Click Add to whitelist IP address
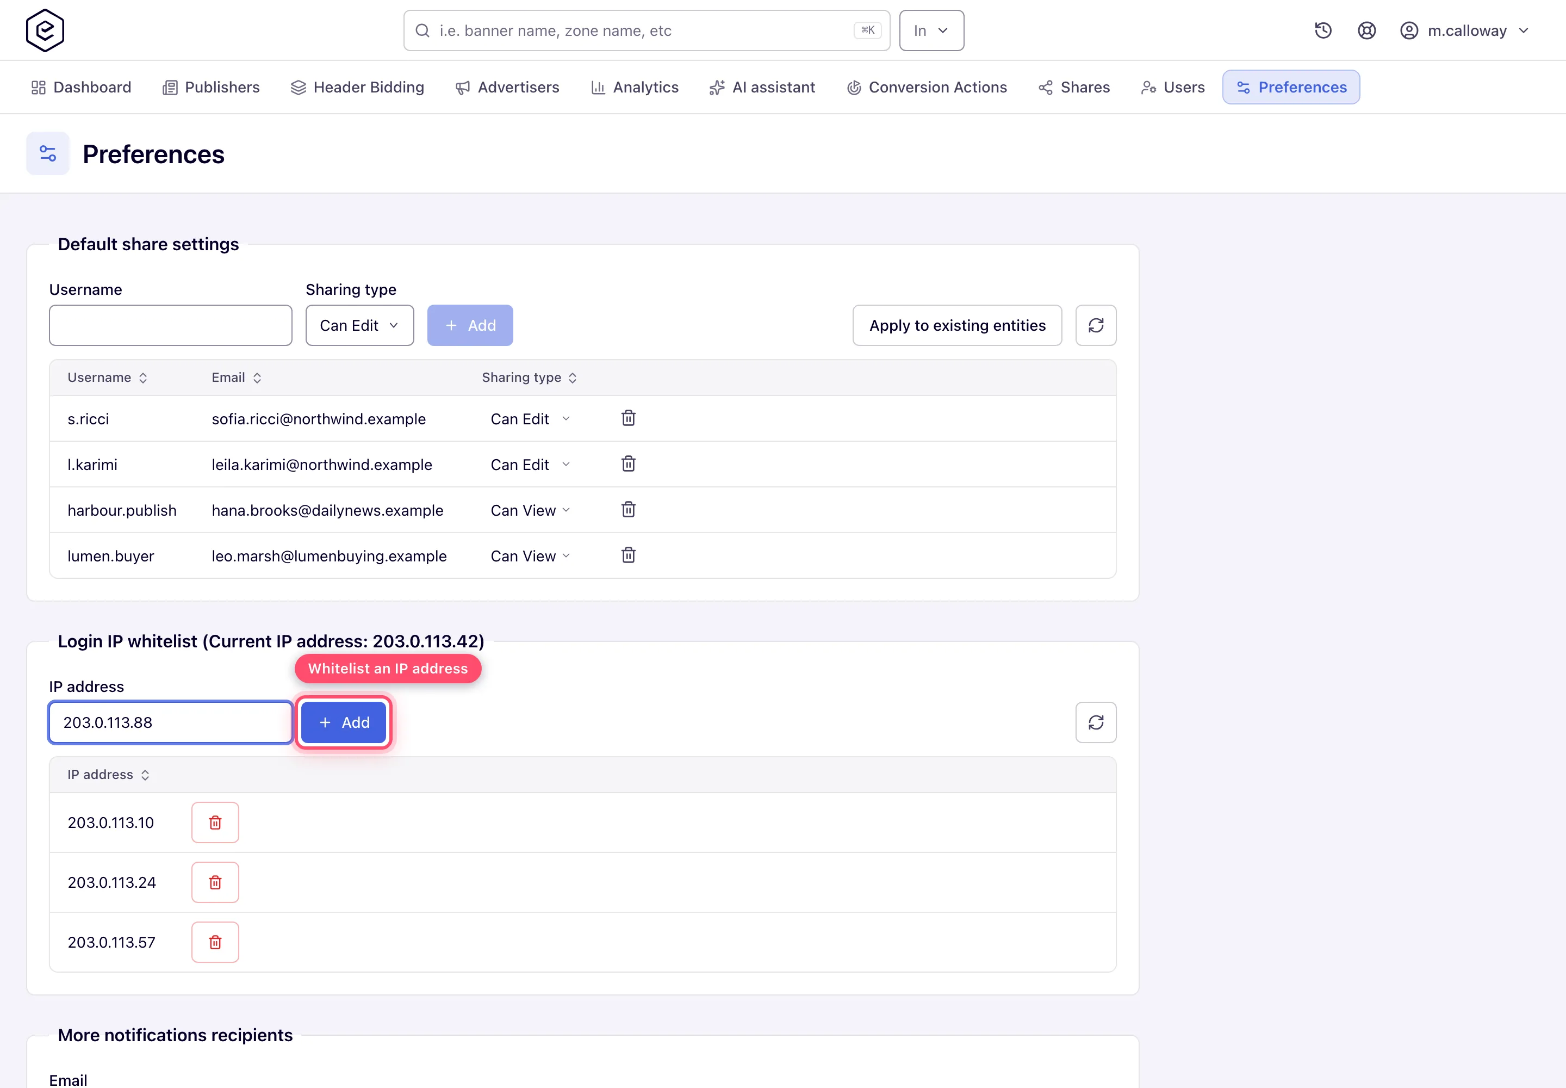The width and height of the screenshot is (1566, 1088). point(344,722)
